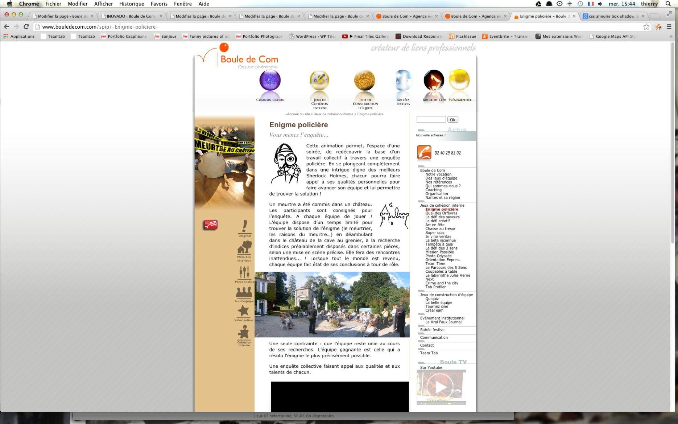The image size is (678, 424).
Task: Reload the page
Action: click(26, 26)
